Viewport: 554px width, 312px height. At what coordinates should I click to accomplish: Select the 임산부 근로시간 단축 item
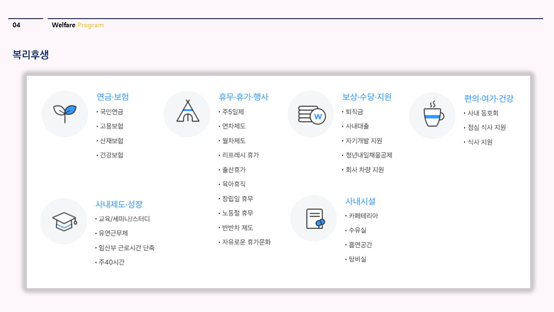pyautogui.click(x=126, y=248)
